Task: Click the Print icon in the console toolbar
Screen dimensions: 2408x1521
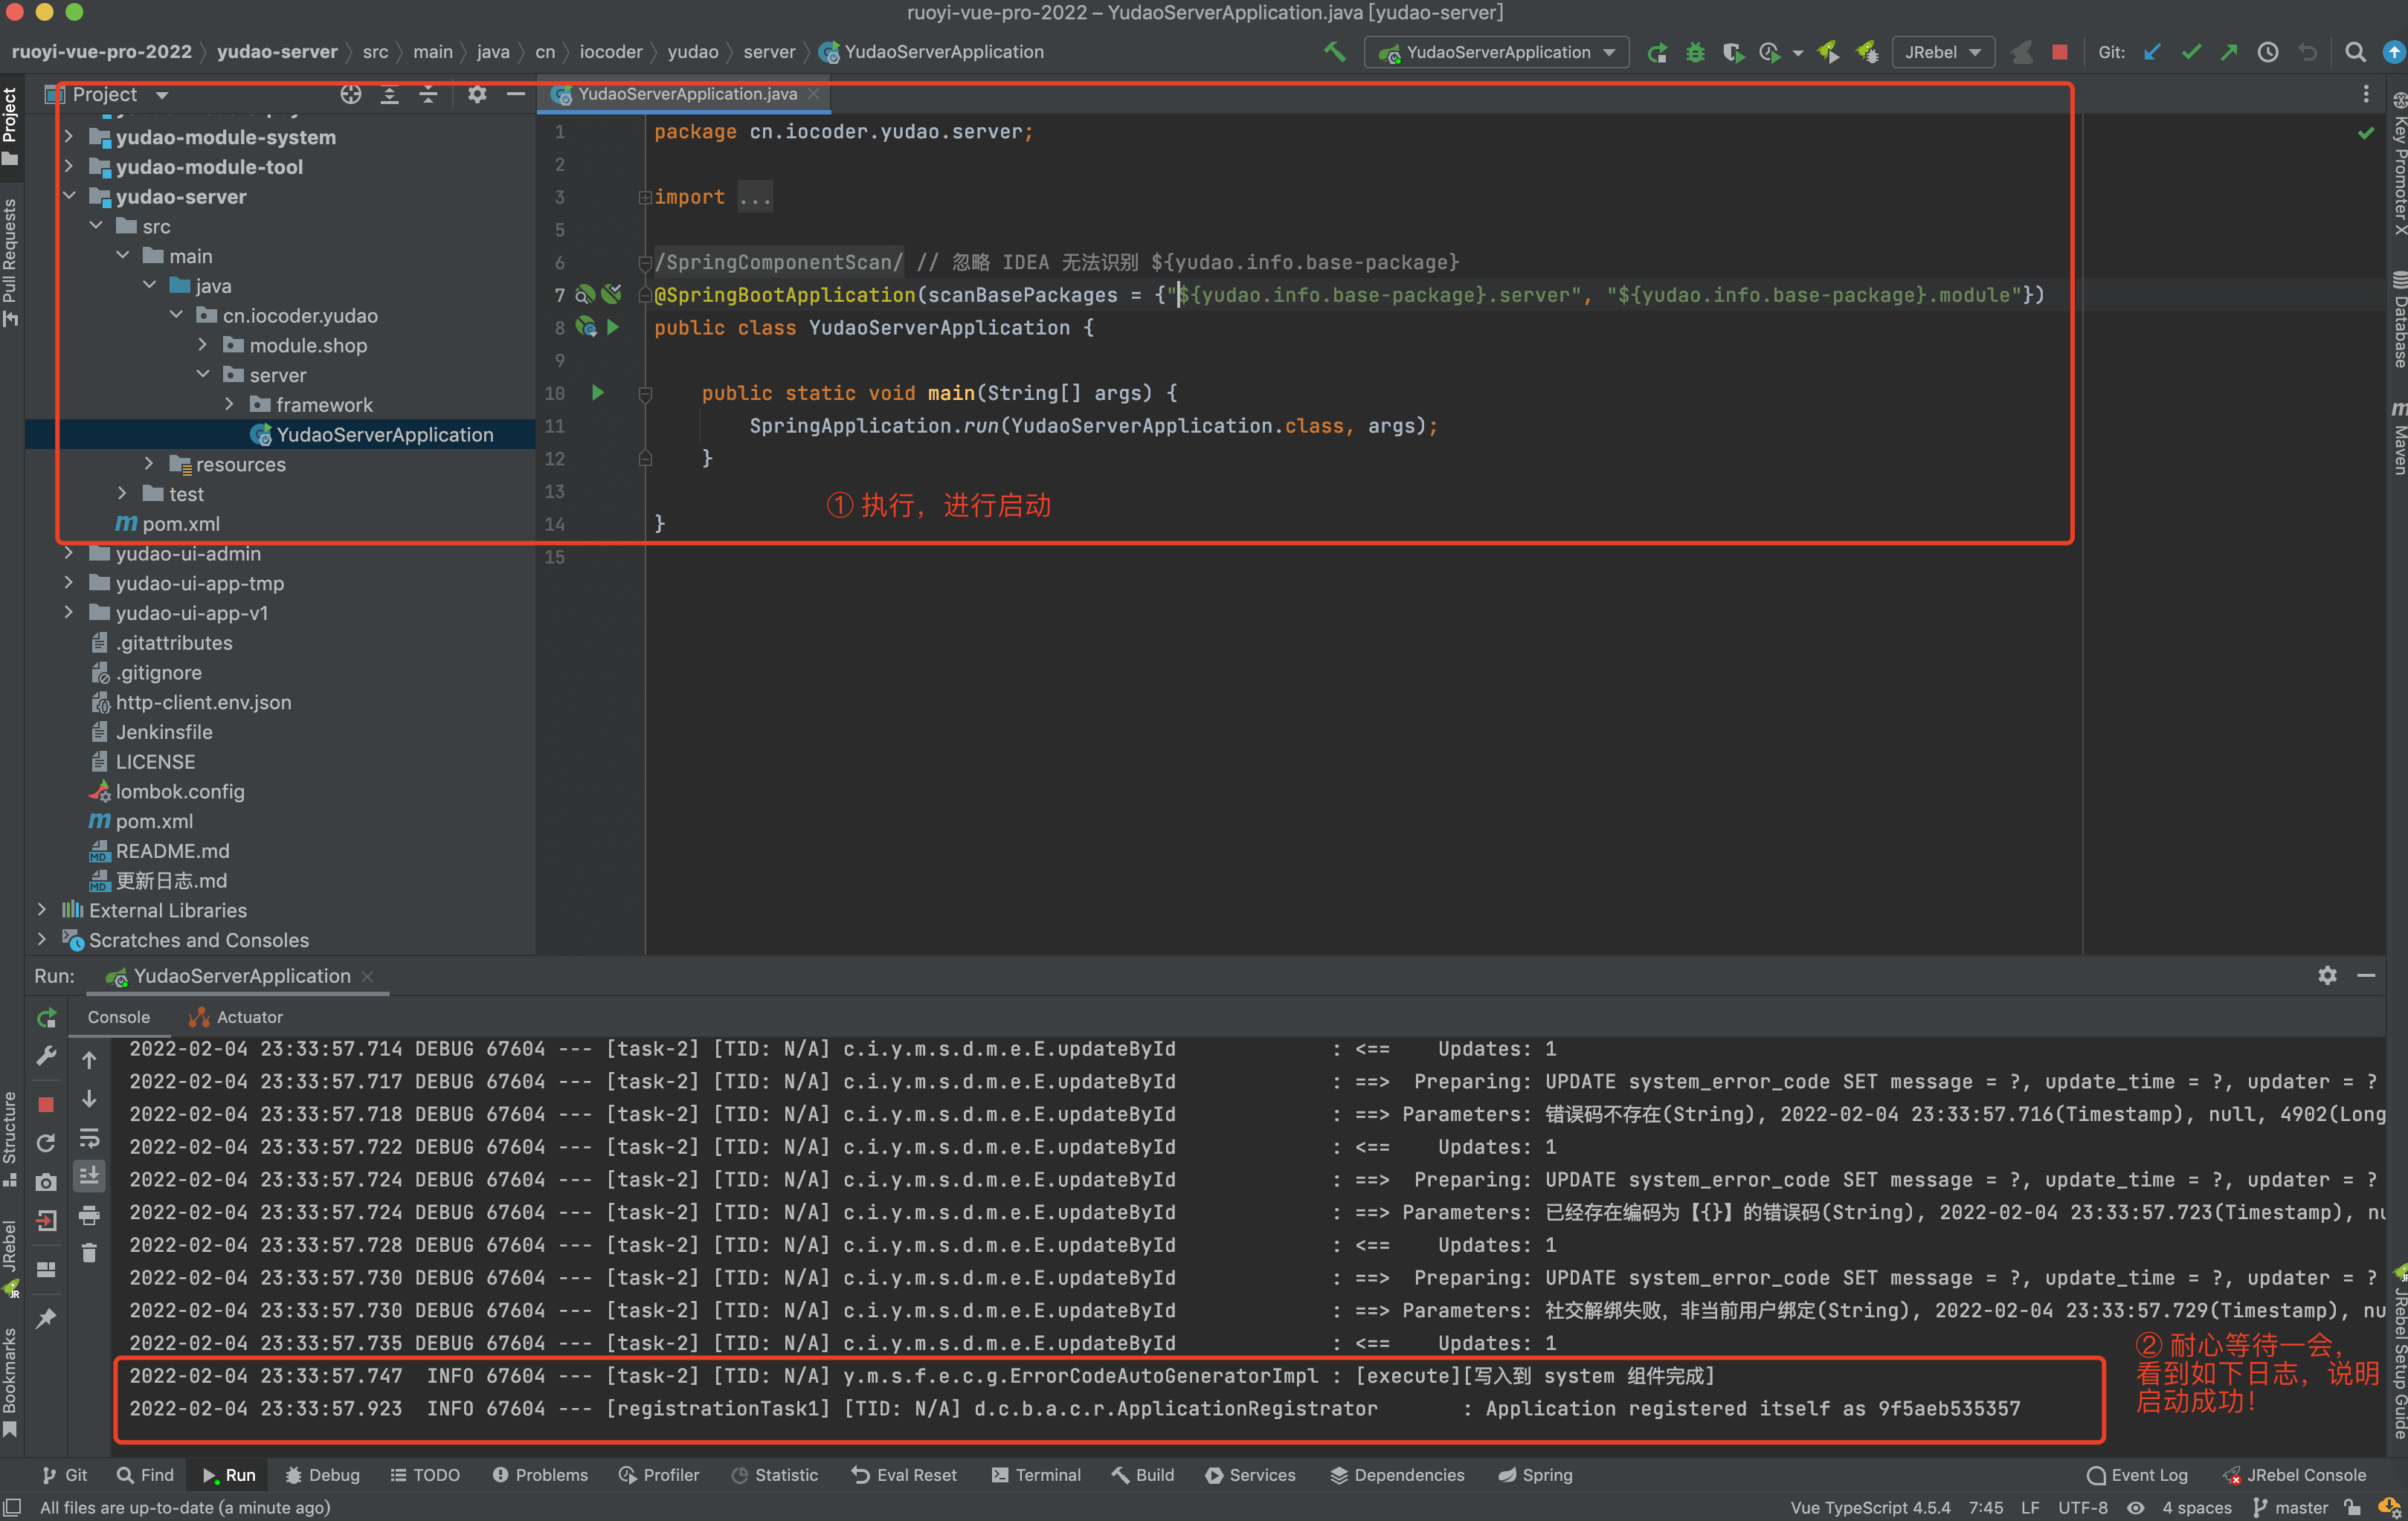Action: point(89,1215)
